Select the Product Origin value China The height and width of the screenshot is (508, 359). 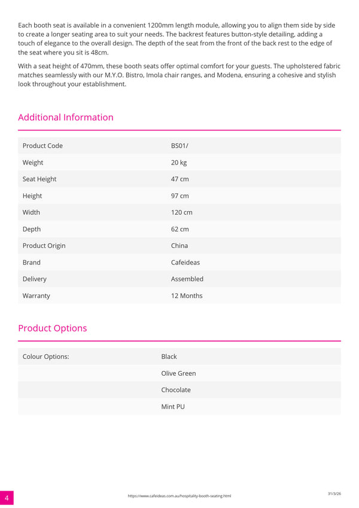click(179, 245)
